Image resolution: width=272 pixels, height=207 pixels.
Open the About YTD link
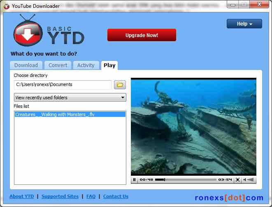[x=22, y=196]
